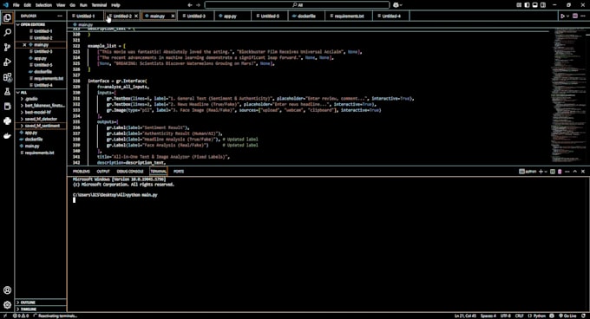This screenshot has height=319, width=590.
Task: Open the Selection menu
Action: 43,5
